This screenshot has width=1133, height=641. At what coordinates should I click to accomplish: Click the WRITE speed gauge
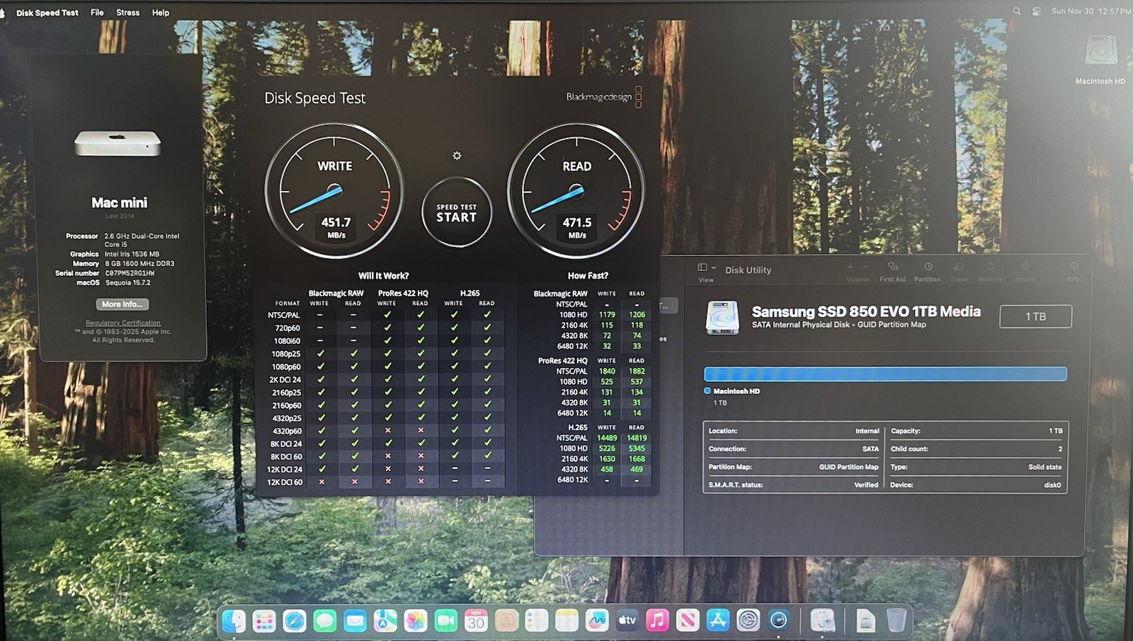tap(334, 192)
